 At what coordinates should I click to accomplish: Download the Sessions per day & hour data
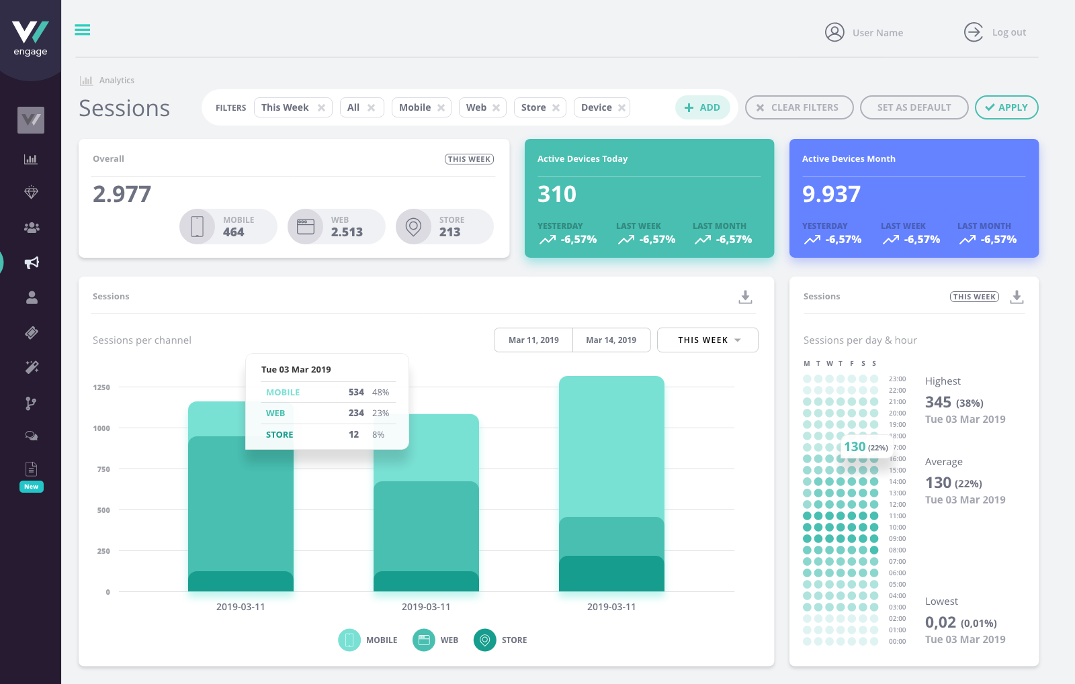(1017, 297)
